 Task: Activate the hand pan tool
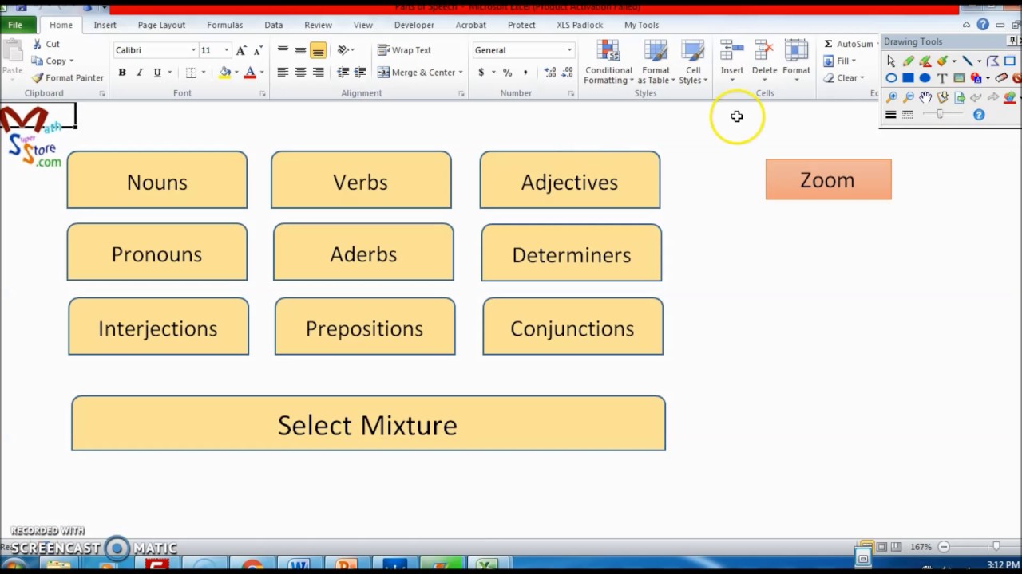(x=925, y=97)
